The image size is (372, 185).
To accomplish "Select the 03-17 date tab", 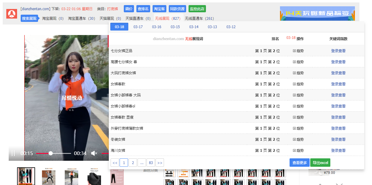I will [x=138, y=27].
